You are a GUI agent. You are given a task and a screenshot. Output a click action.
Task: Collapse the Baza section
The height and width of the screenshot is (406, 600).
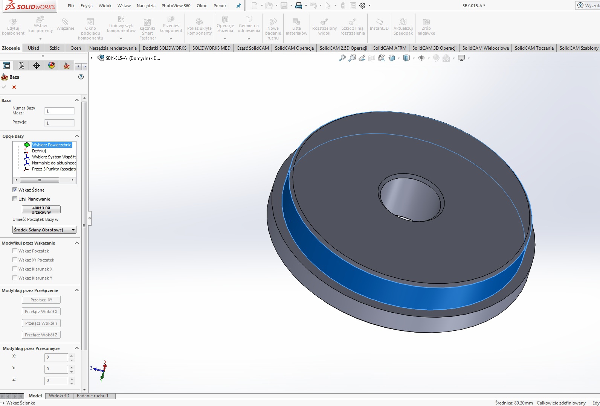tap(77, 100)
